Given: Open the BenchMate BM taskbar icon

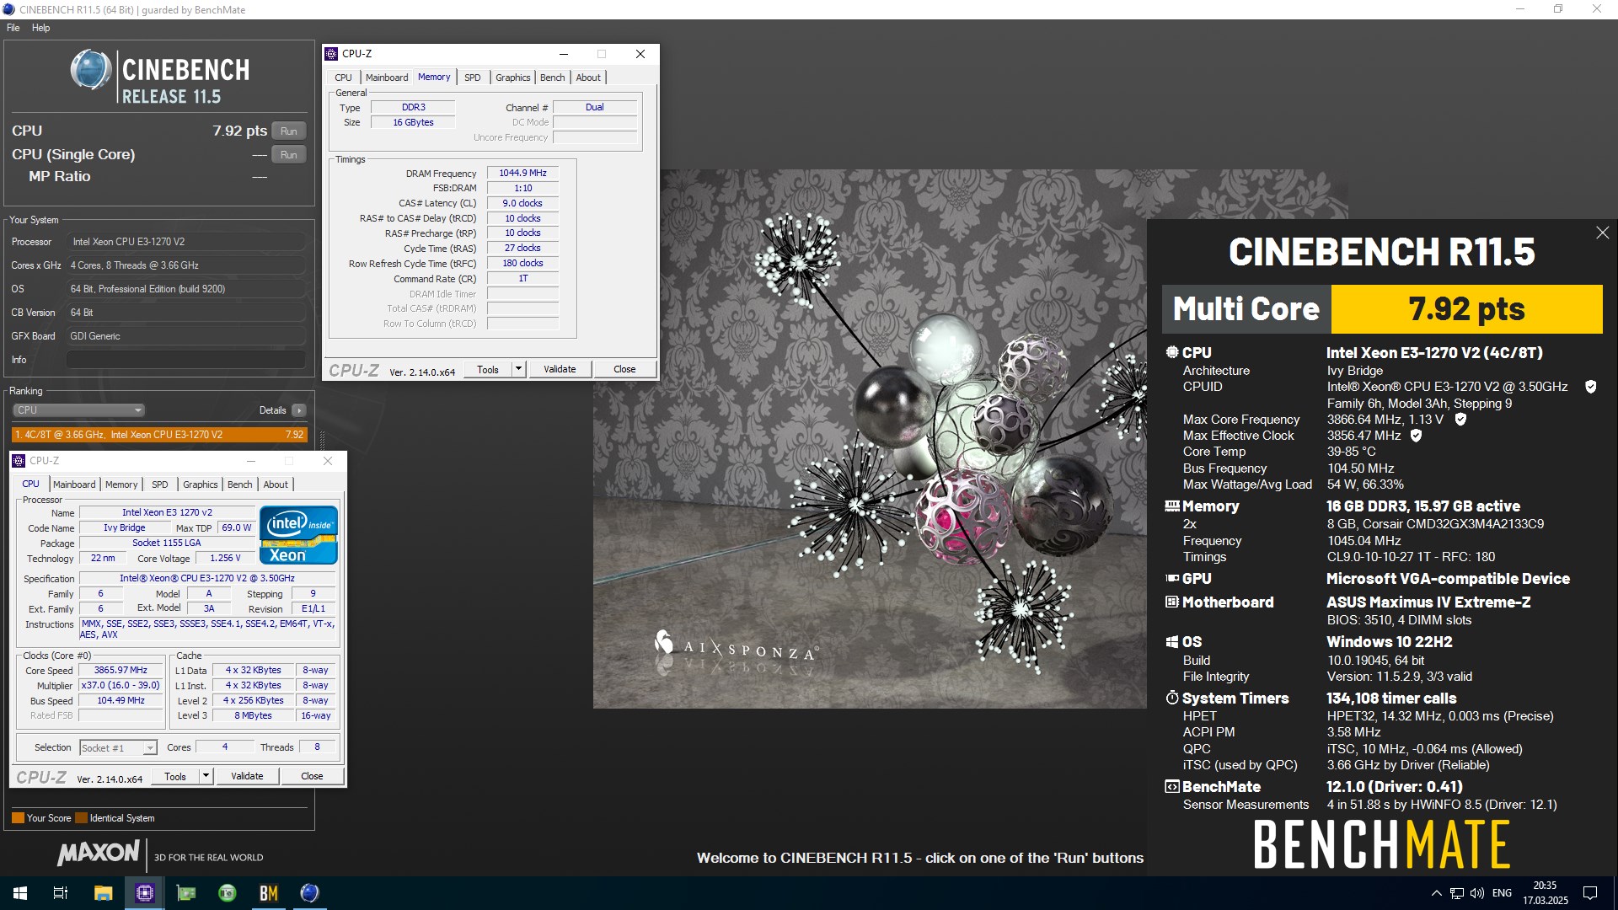Looking at the screenshot, I should [x=269, y=893].
